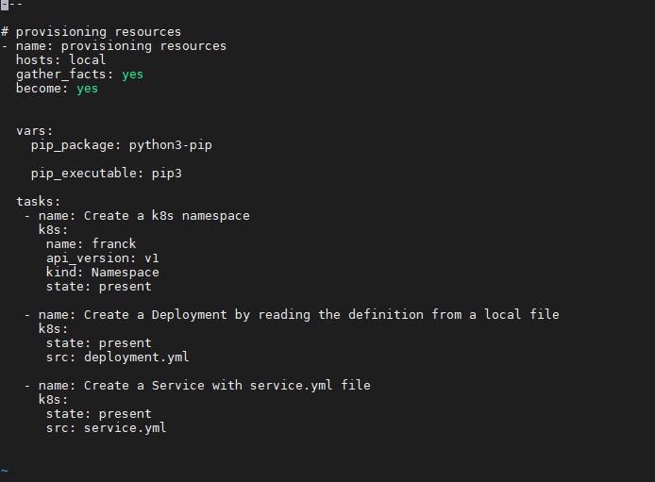The image size is (655, 482).
Task: Click 'state: present' above src: deployment.yml
Action: (98, 343)
